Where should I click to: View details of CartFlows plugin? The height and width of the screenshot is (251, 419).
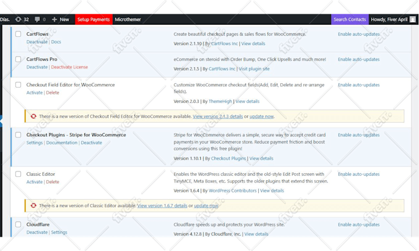253,44
